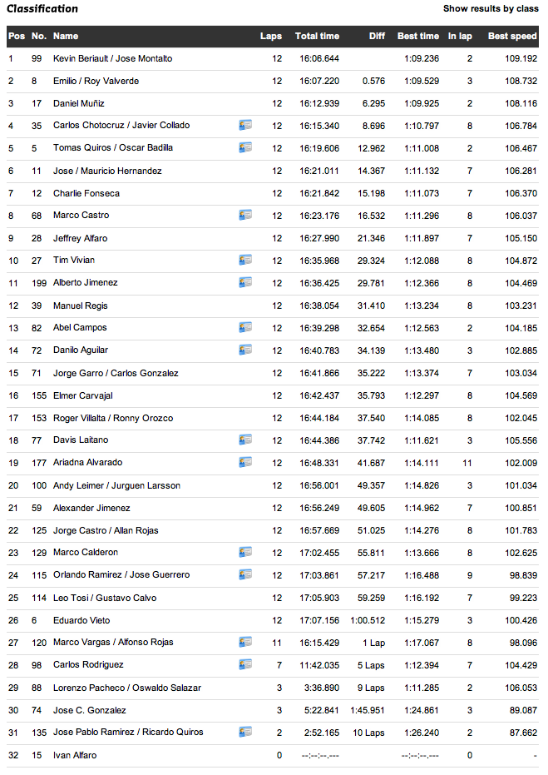Open Ariadna Alvarado's profile card icon

pos(245,462)
